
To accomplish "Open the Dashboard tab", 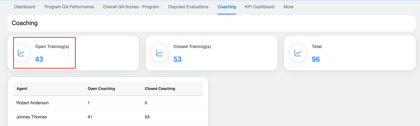I will click(x=25, y=7).
